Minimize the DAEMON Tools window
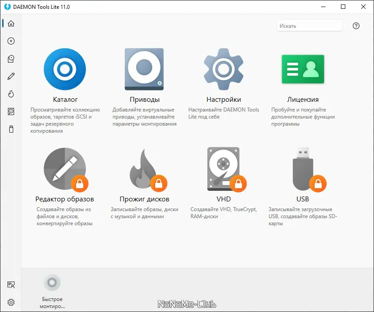Viewport: 374px width, 312px height. pyautogui.click(x=323, y=7)
